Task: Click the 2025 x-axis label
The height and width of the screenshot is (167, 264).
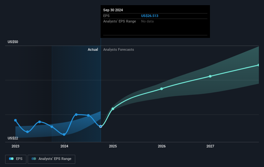Action: click(x=113, y=146)
